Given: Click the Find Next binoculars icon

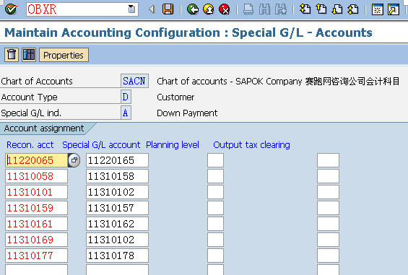Looking at the screenshot, I should [281, 9].
